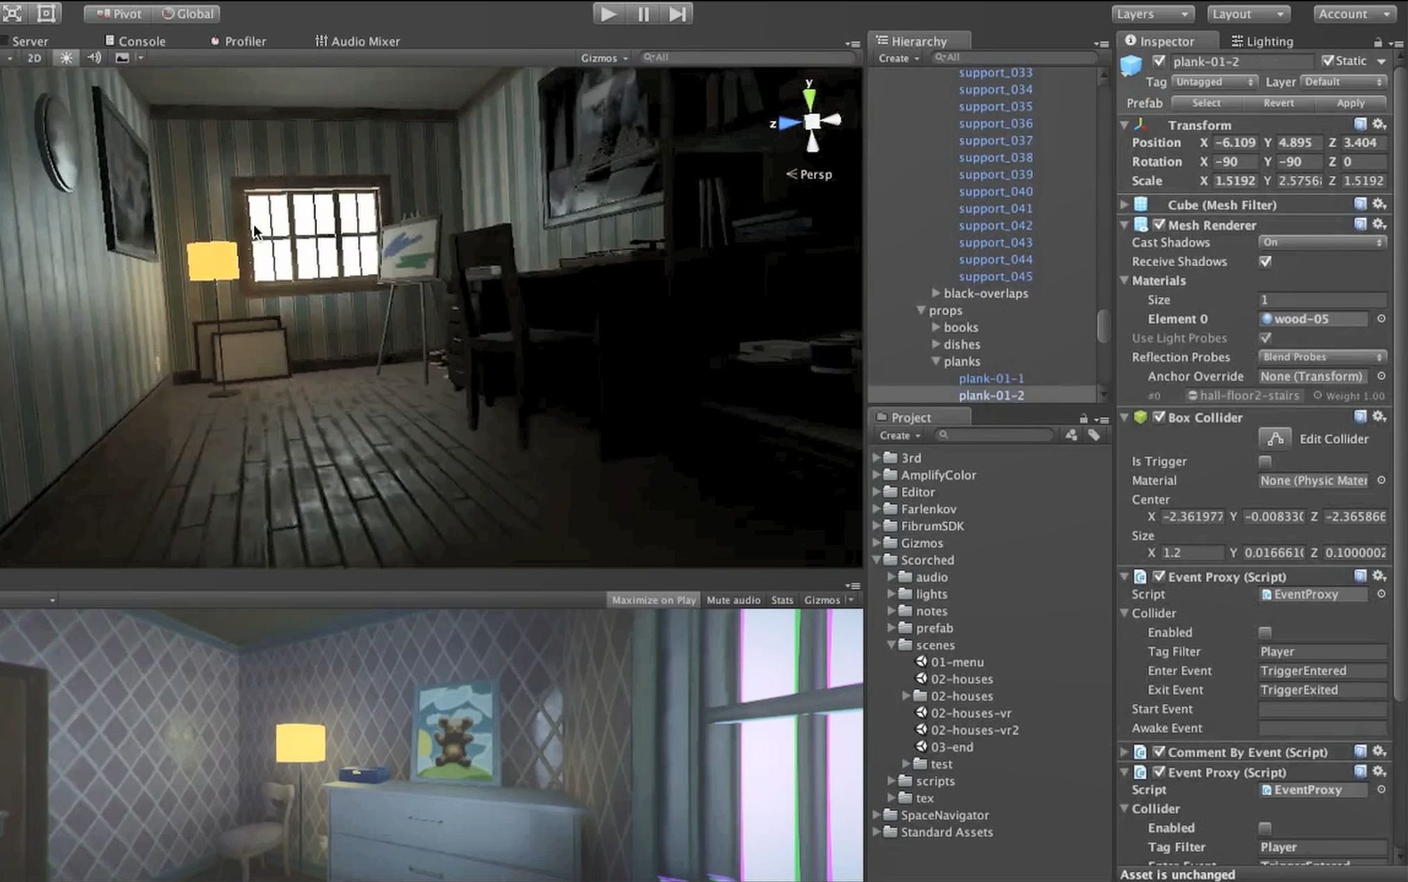Uncheck Receive Shadows on Mesh Renderer
Screen dimensions: 1408x882
pos(1265,262)
